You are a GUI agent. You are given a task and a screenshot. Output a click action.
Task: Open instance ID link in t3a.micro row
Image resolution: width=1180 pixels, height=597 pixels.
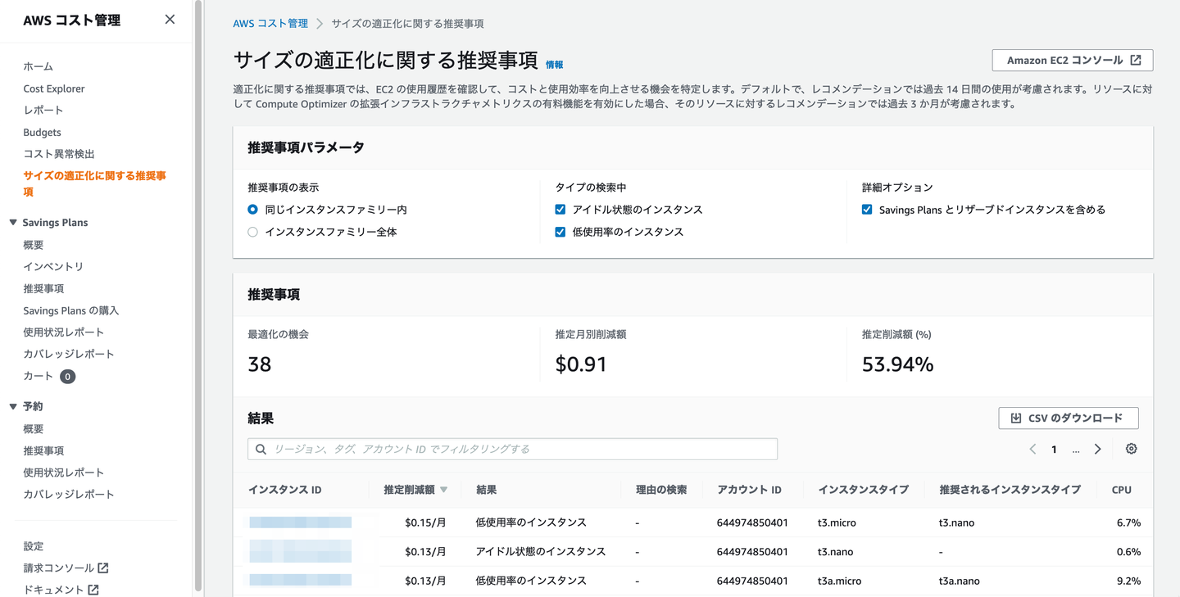pyautogui.click(x=300, y=581)
